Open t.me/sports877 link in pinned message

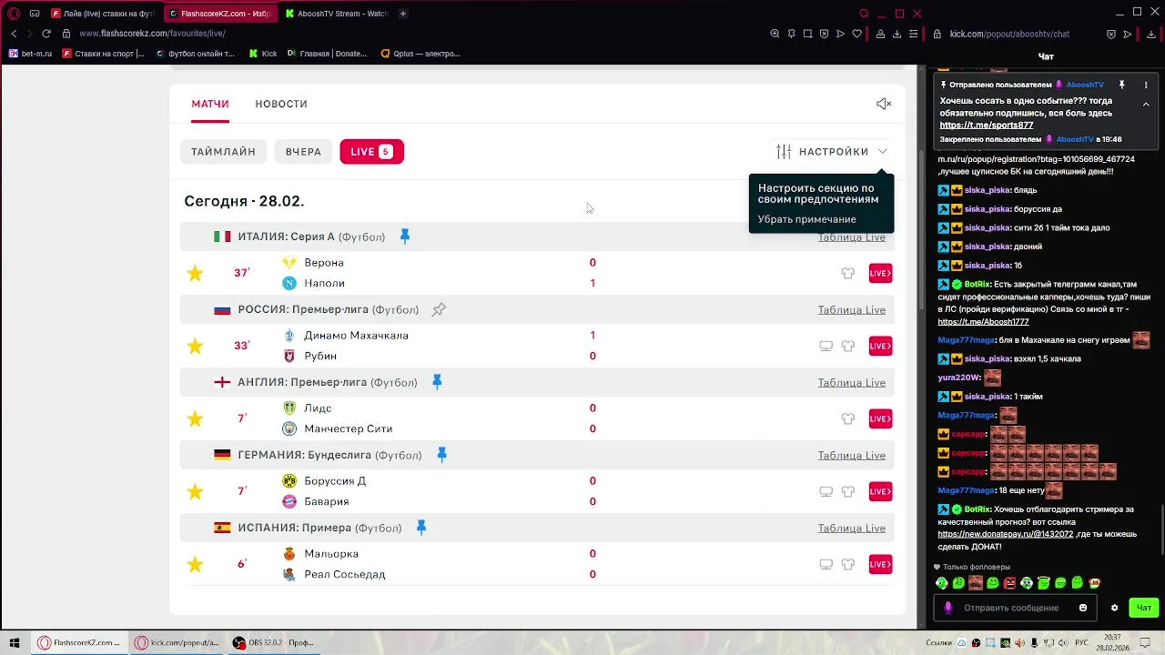[x=986, y=126]
